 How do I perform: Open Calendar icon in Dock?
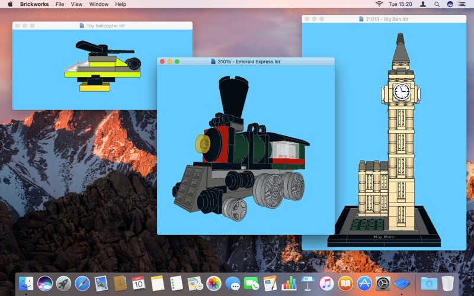point(139,284)
